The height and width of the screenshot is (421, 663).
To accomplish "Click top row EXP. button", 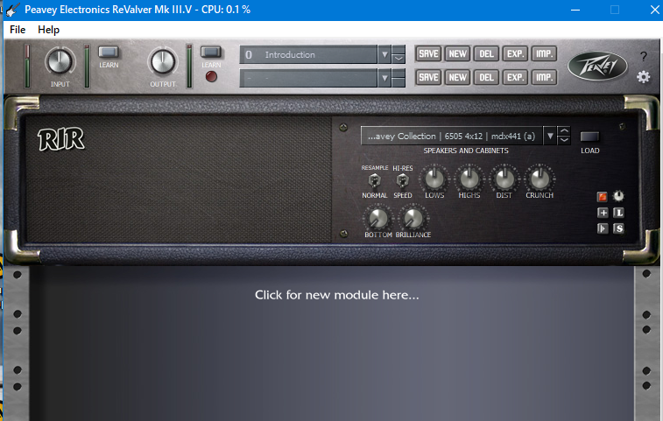I will click(x=515, y=53).
